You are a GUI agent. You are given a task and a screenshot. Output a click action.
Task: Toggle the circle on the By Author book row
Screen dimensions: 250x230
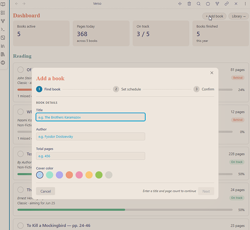pos(20,154)
